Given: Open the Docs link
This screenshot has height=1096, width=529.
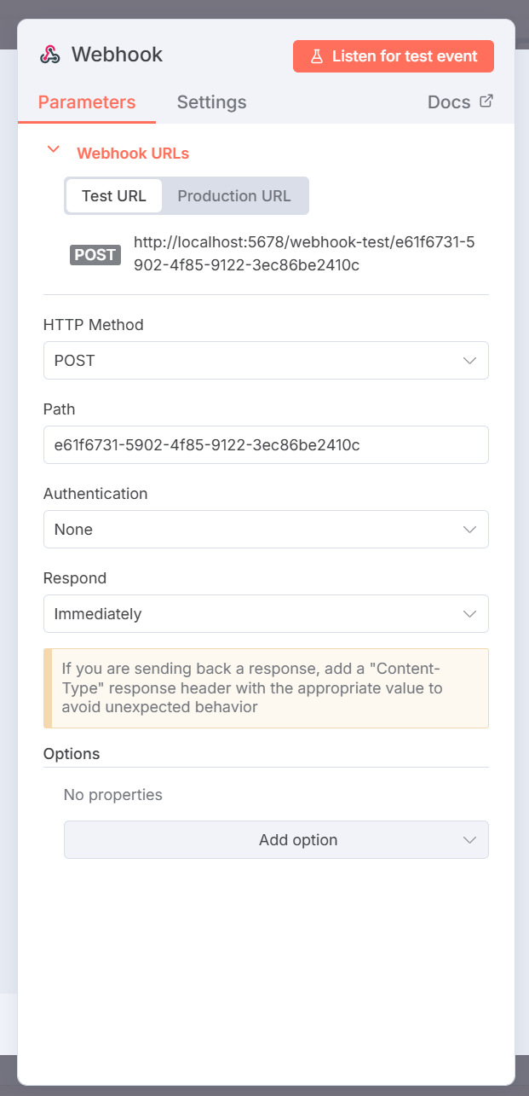Looking at the screenshot, I should point(449,102).
